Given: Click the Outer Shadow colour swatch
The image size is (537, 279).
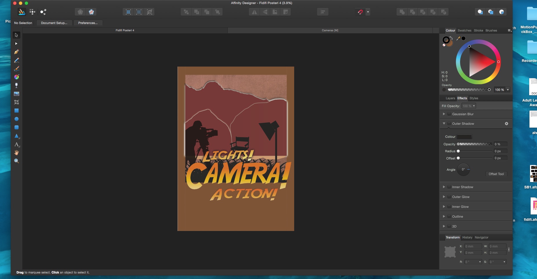Looking at the screenshot, I should click(464, 137).
